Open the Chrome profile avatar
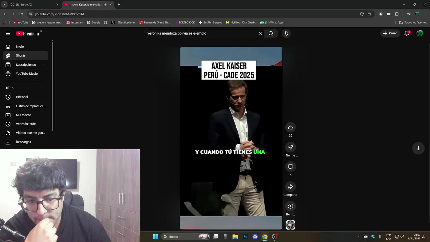Image resolution: width=430 pixels, height=242 pixels. pos(417,14)
